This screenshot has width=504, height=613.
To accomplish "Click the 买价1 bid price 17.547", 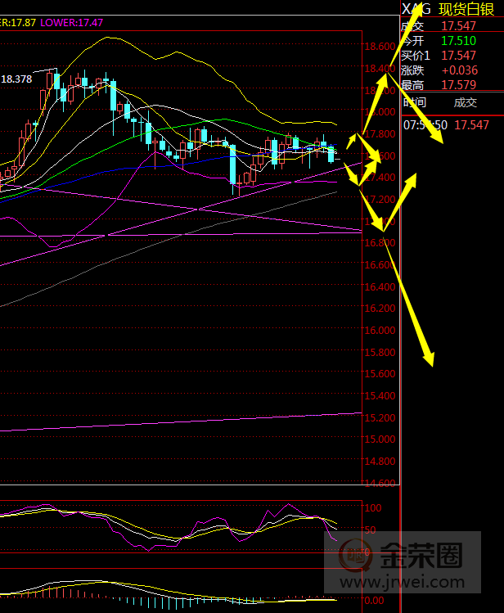I will coord(458,56).
